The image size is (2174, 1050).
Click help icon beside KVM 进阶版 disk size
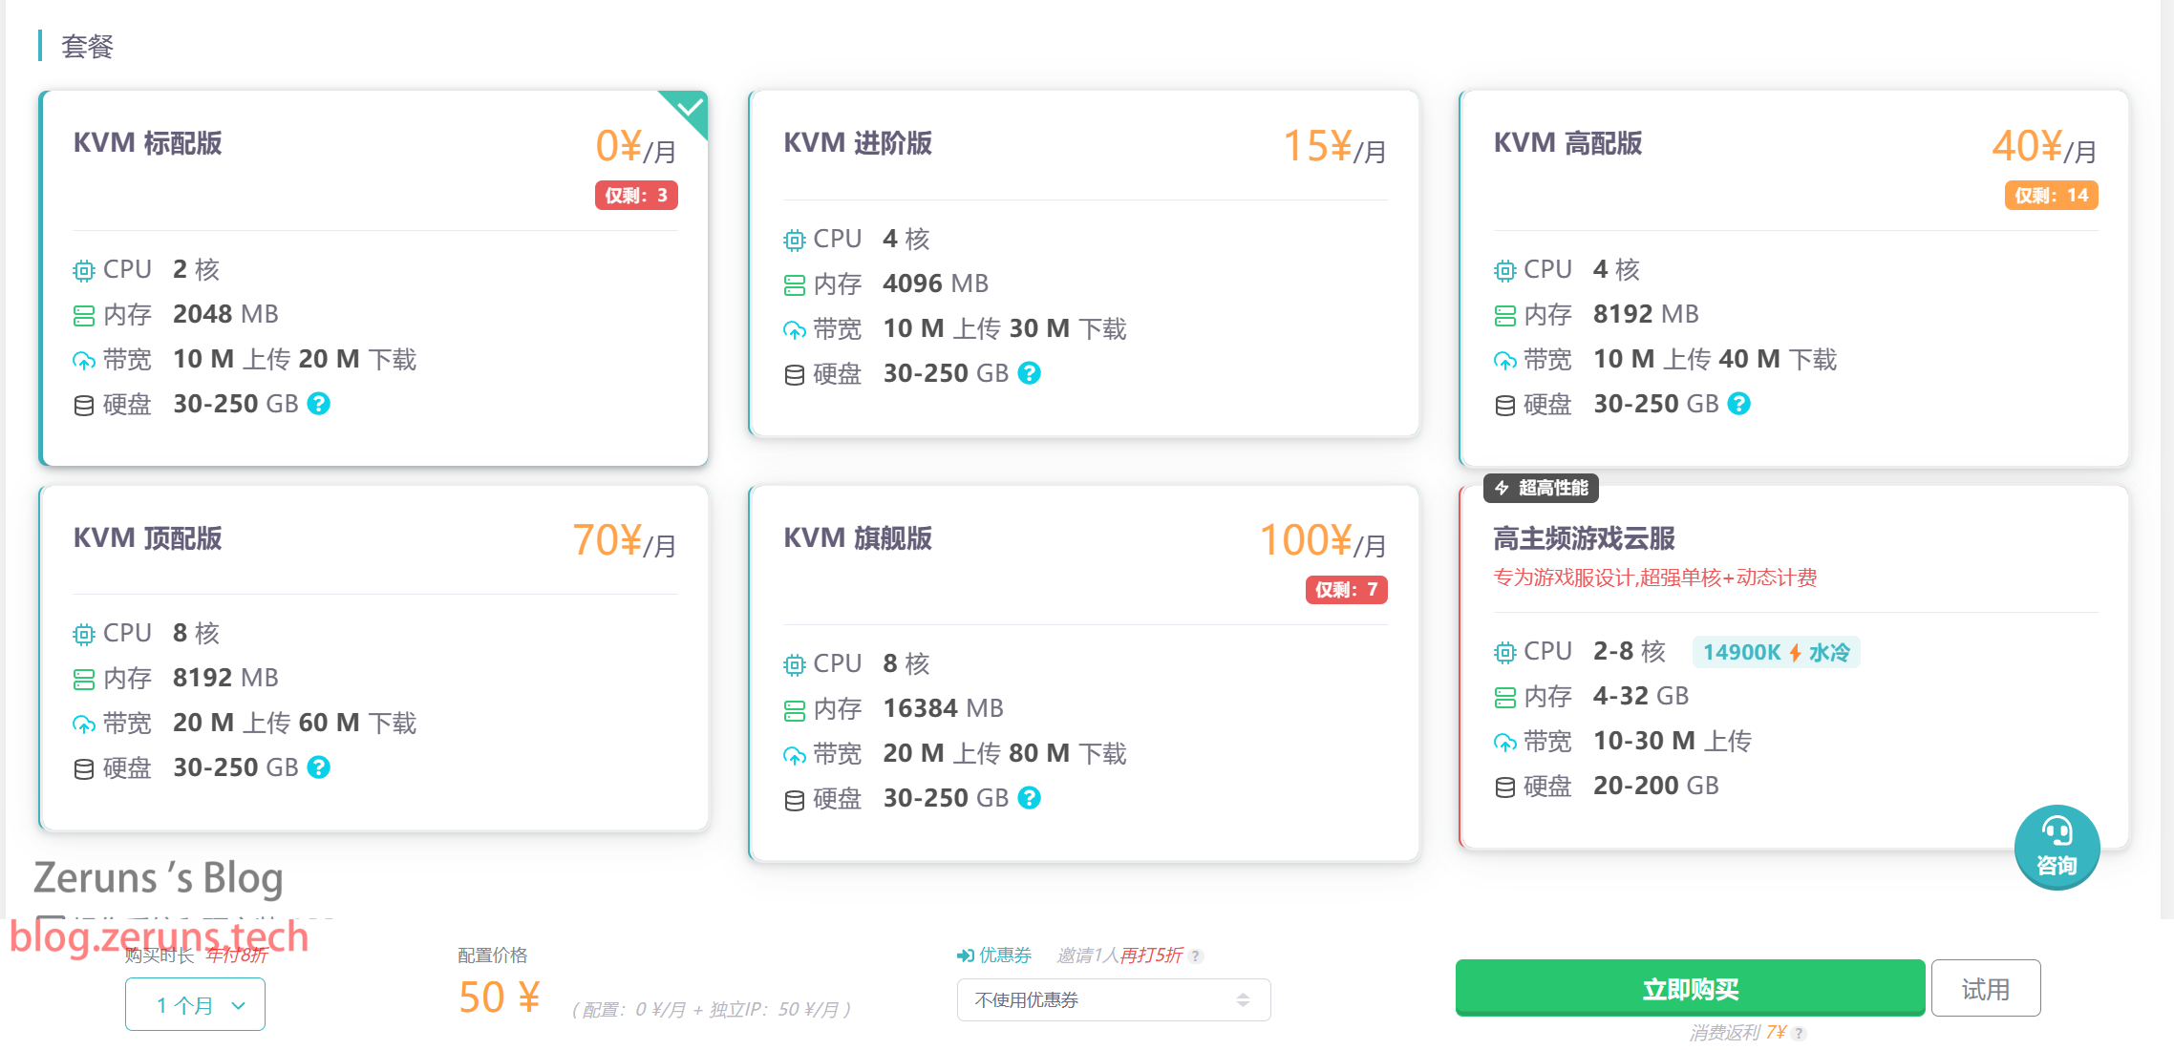[1029, 373]
